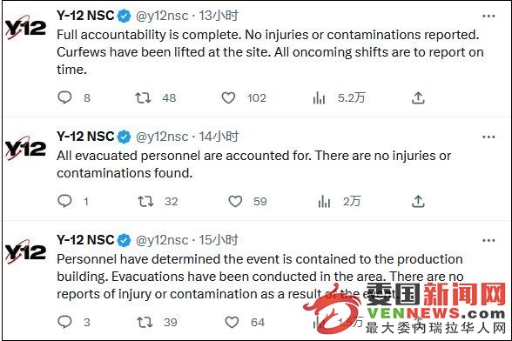
Task: Like the tweet with 102 likes
Action: 228,98
